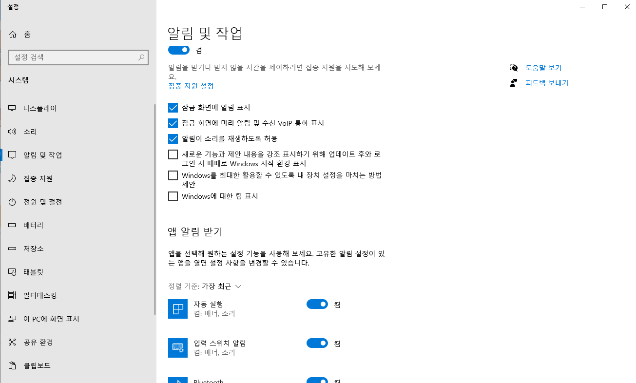Open 디스플레이 settings page
Image resolution: width=636 pixels, height=383 pixels.
click(x=78, y=108)
